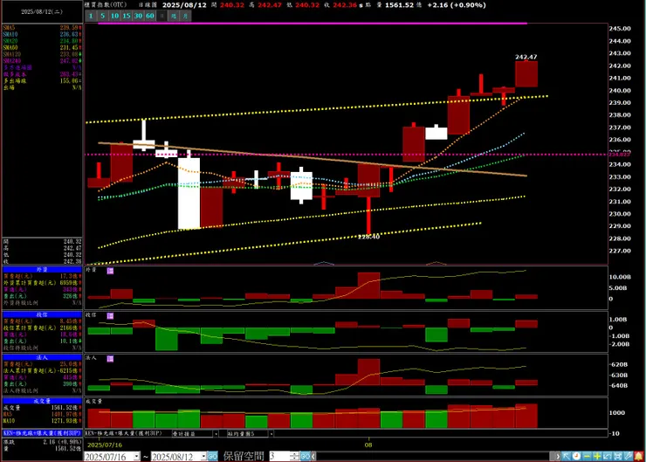
Task: Click left arrow of horizontal scrollbar
Action: pos(313,457)
